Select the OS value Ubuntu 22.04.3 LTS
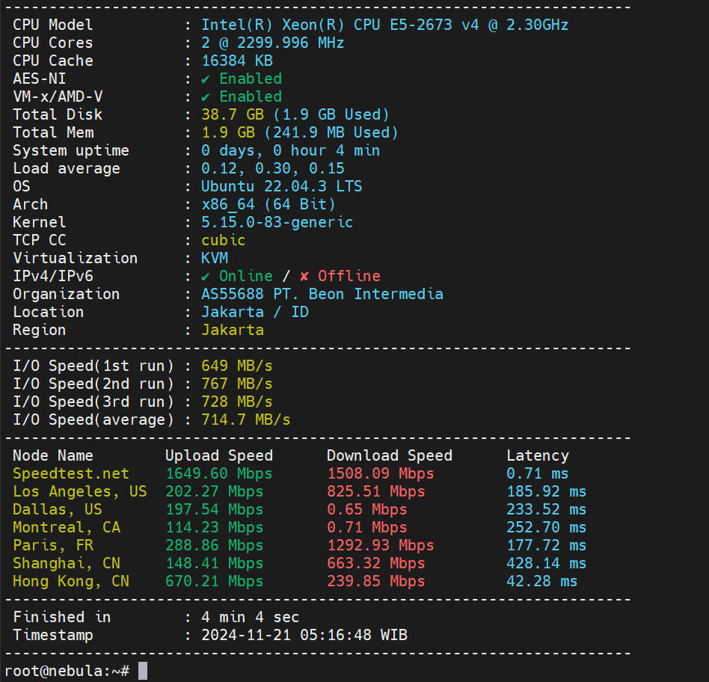 282,186
